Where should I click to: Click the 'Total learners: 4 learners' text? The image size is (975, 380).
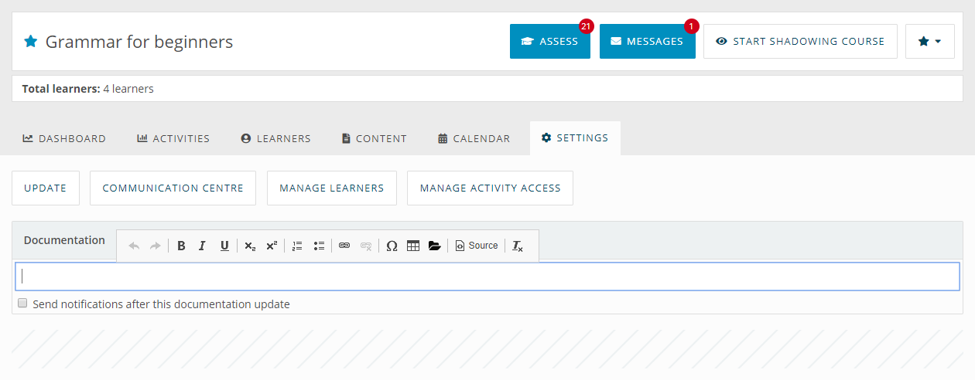click(x=87, y=89)
